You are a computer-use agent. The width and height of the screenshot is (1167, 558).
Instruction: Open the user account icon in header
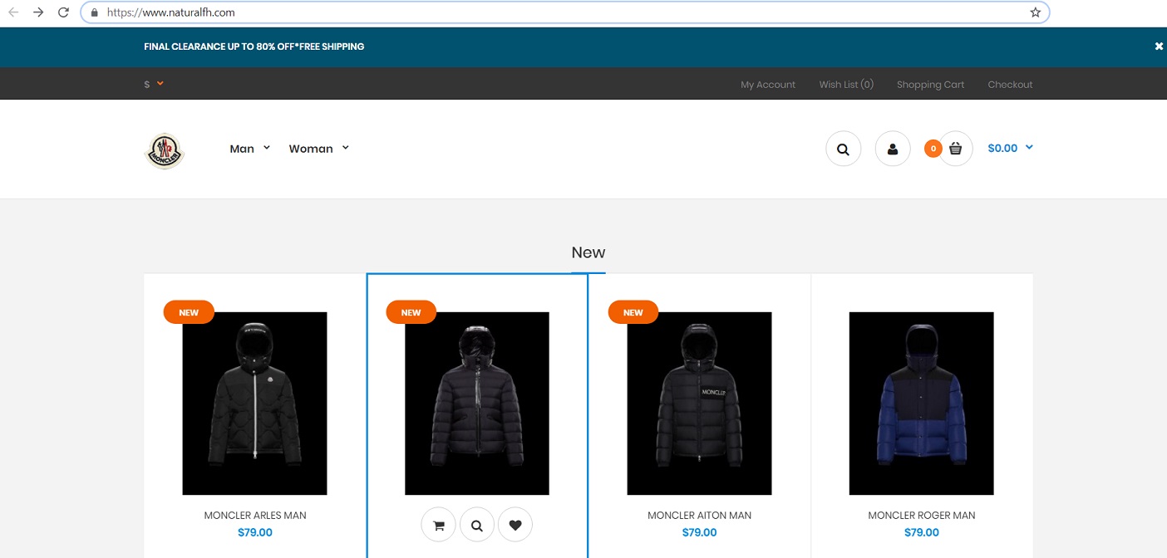893,149
